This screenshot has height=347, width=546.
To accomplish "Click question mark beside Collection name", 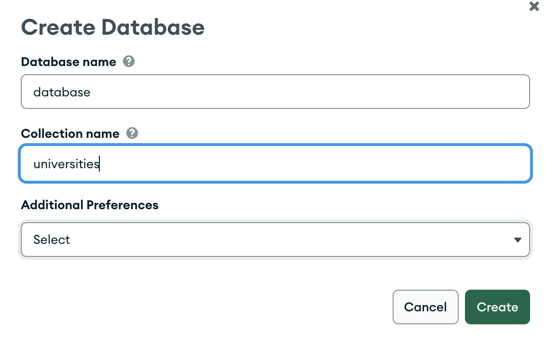I will tap(132, 133).
